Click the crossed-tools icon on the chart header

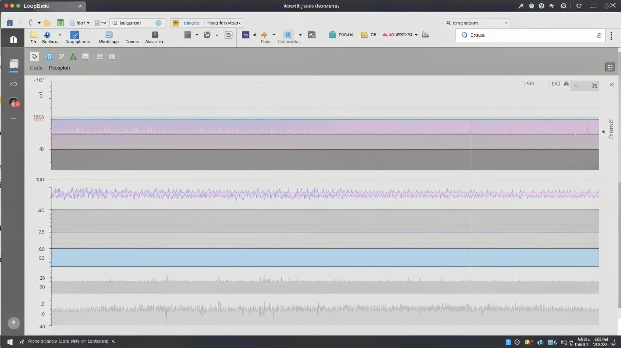(594, 86)
